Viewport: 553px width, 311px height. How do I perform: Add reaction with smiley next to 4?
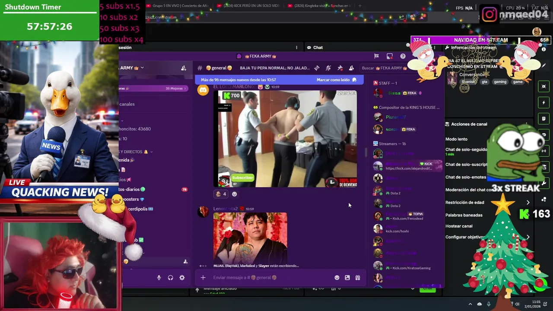(235, 194)
